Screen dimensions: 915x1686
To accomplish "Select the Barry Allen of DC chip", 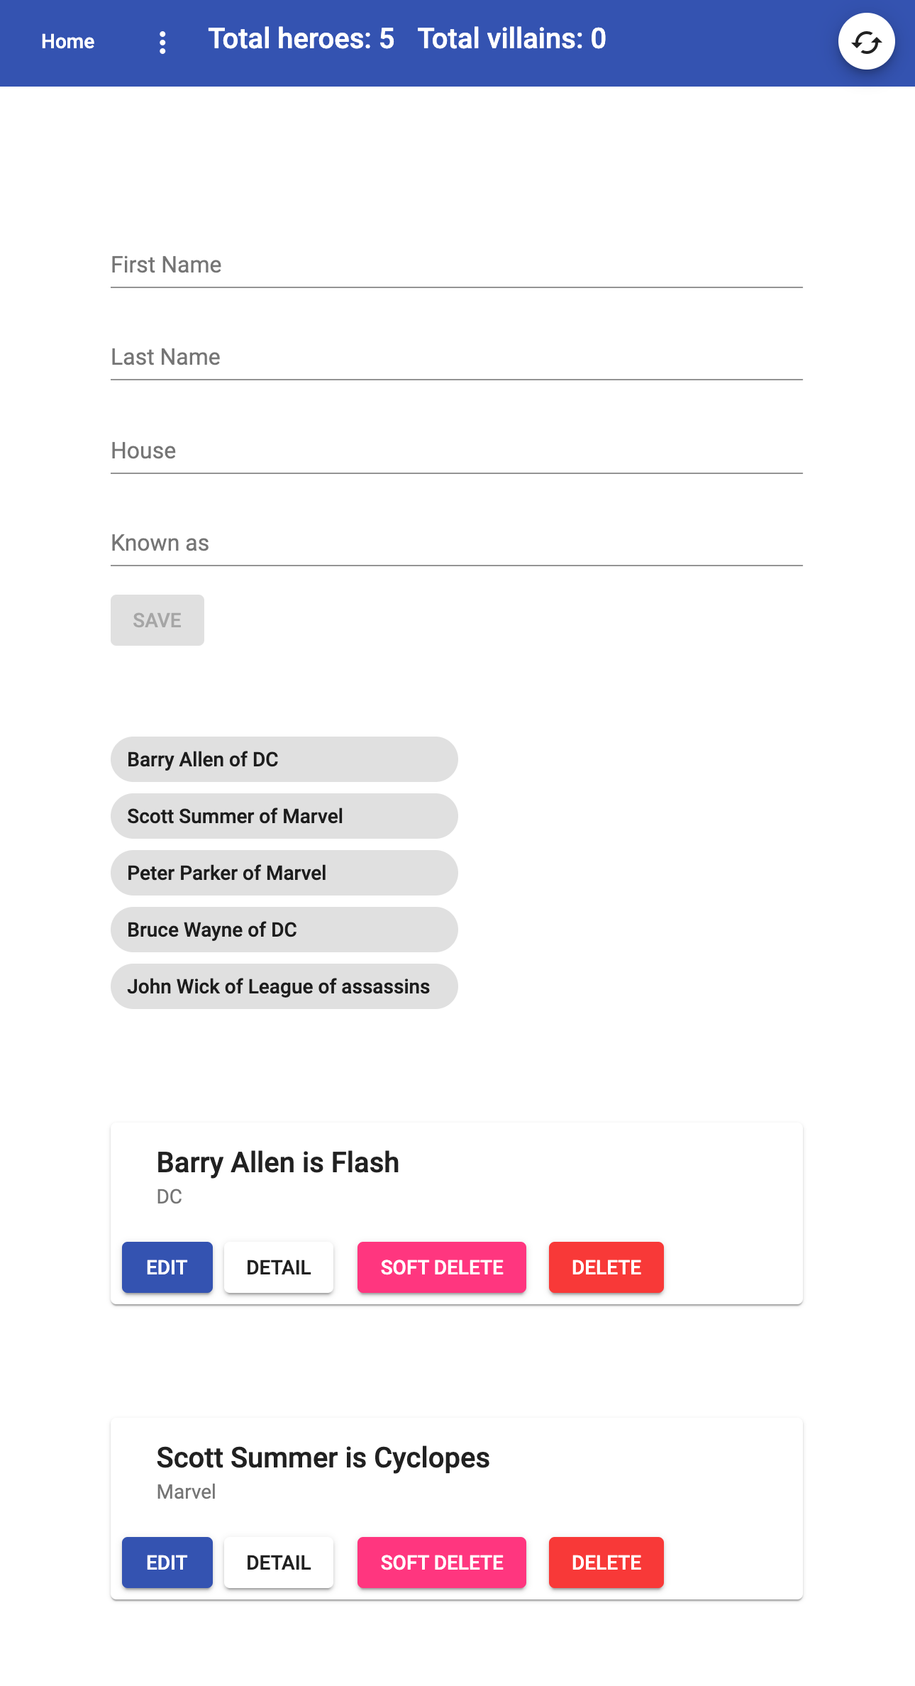I will (x=284, y=759).
